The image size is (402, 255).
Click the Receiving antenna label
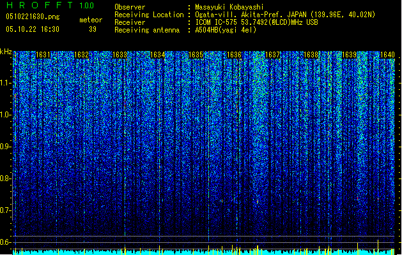(147, 30)
